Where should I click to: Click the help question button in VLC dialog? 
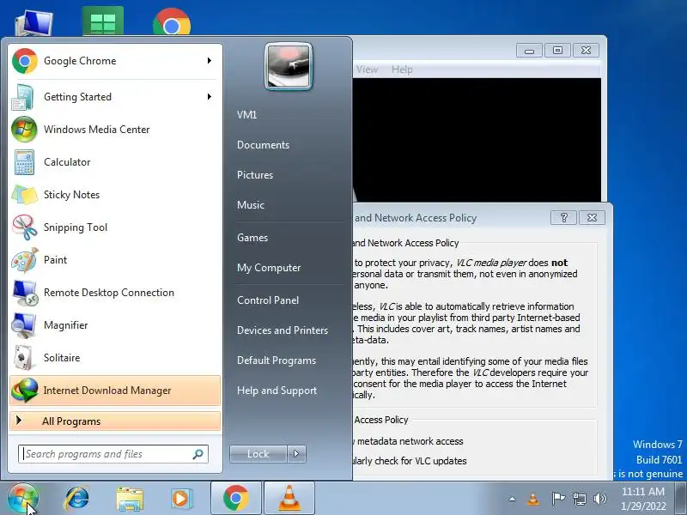[564, 218]
